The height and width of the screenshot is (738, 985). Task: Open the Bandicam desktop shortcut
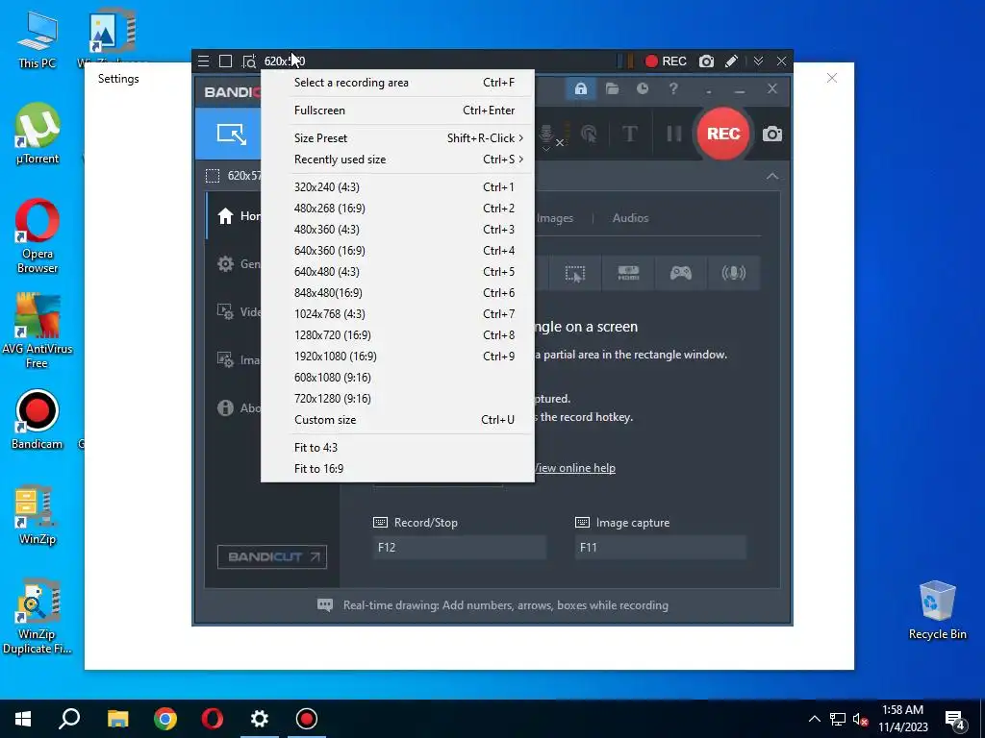(38, 419)
